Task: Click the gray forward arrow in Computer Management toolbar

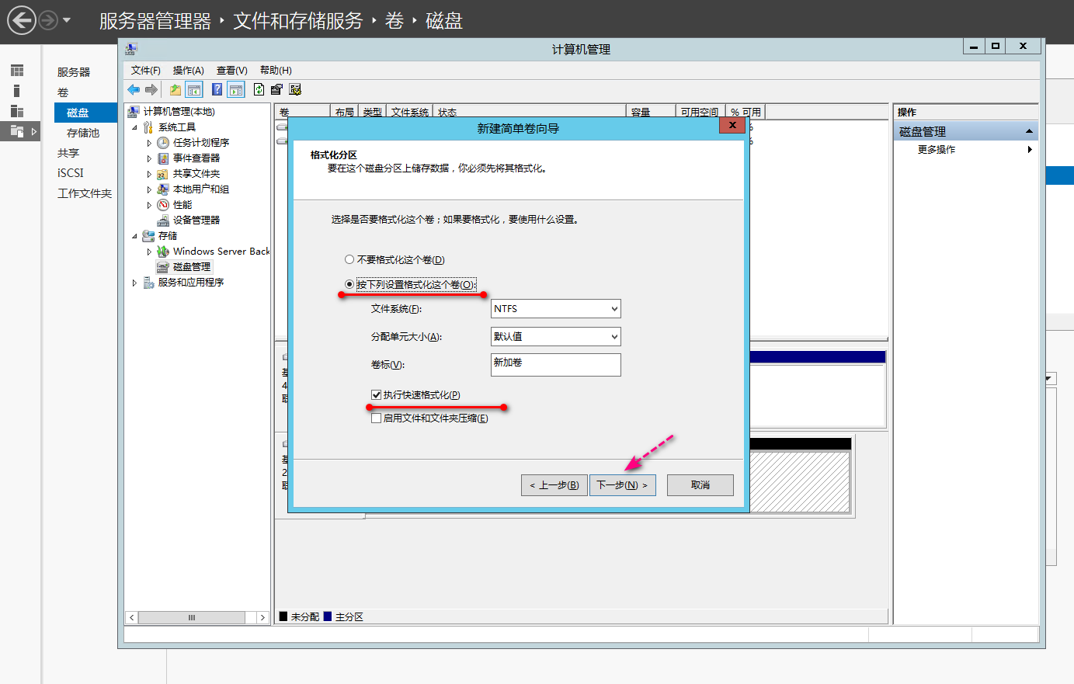Action: point(151,90)
